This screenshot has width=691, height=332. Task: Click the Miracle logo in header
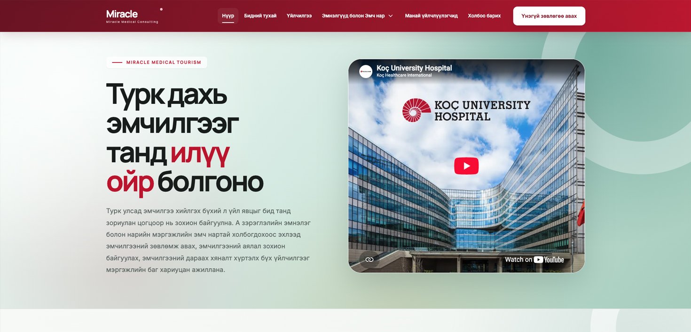pyautogui.click(x=122, y=14)
